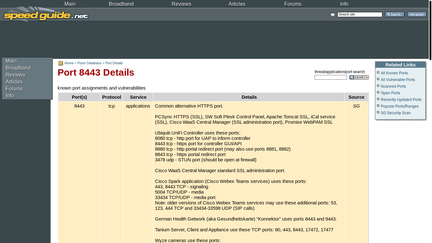Select Reviews in top navigation

click(181, 4)
